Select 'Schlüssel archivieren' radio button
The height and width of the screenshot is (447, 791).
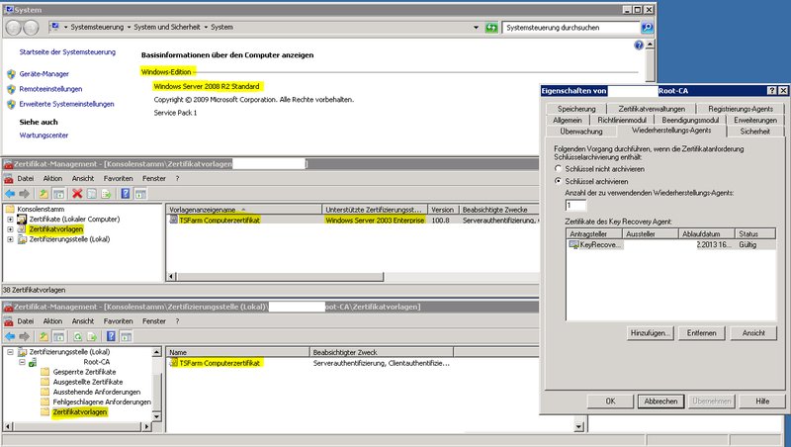[x=558, y=181]
